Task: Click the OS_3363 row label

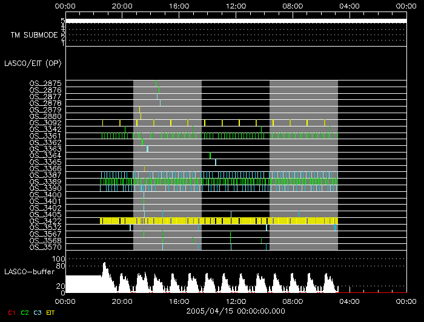Action: [x=45, y=149]
